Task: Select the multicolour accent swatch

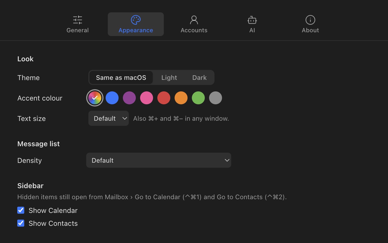Action: click(95, 98)
